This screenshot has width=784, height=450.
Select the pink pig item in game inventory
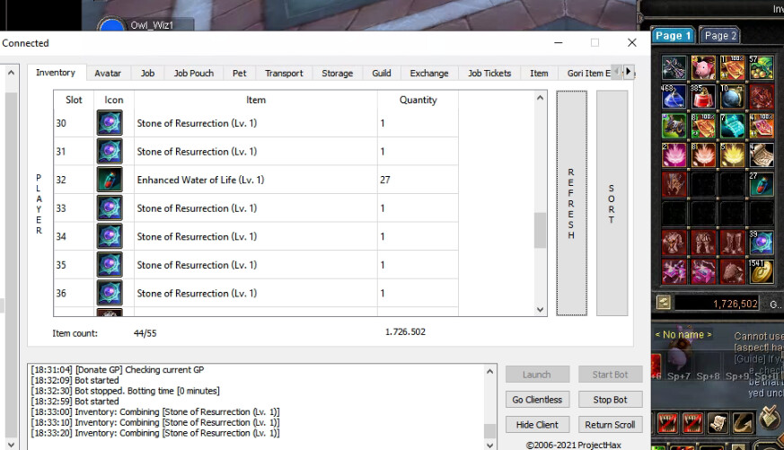point(703,68)
